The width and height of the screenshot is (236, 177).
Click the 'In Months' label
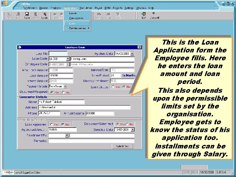point(129,75)
